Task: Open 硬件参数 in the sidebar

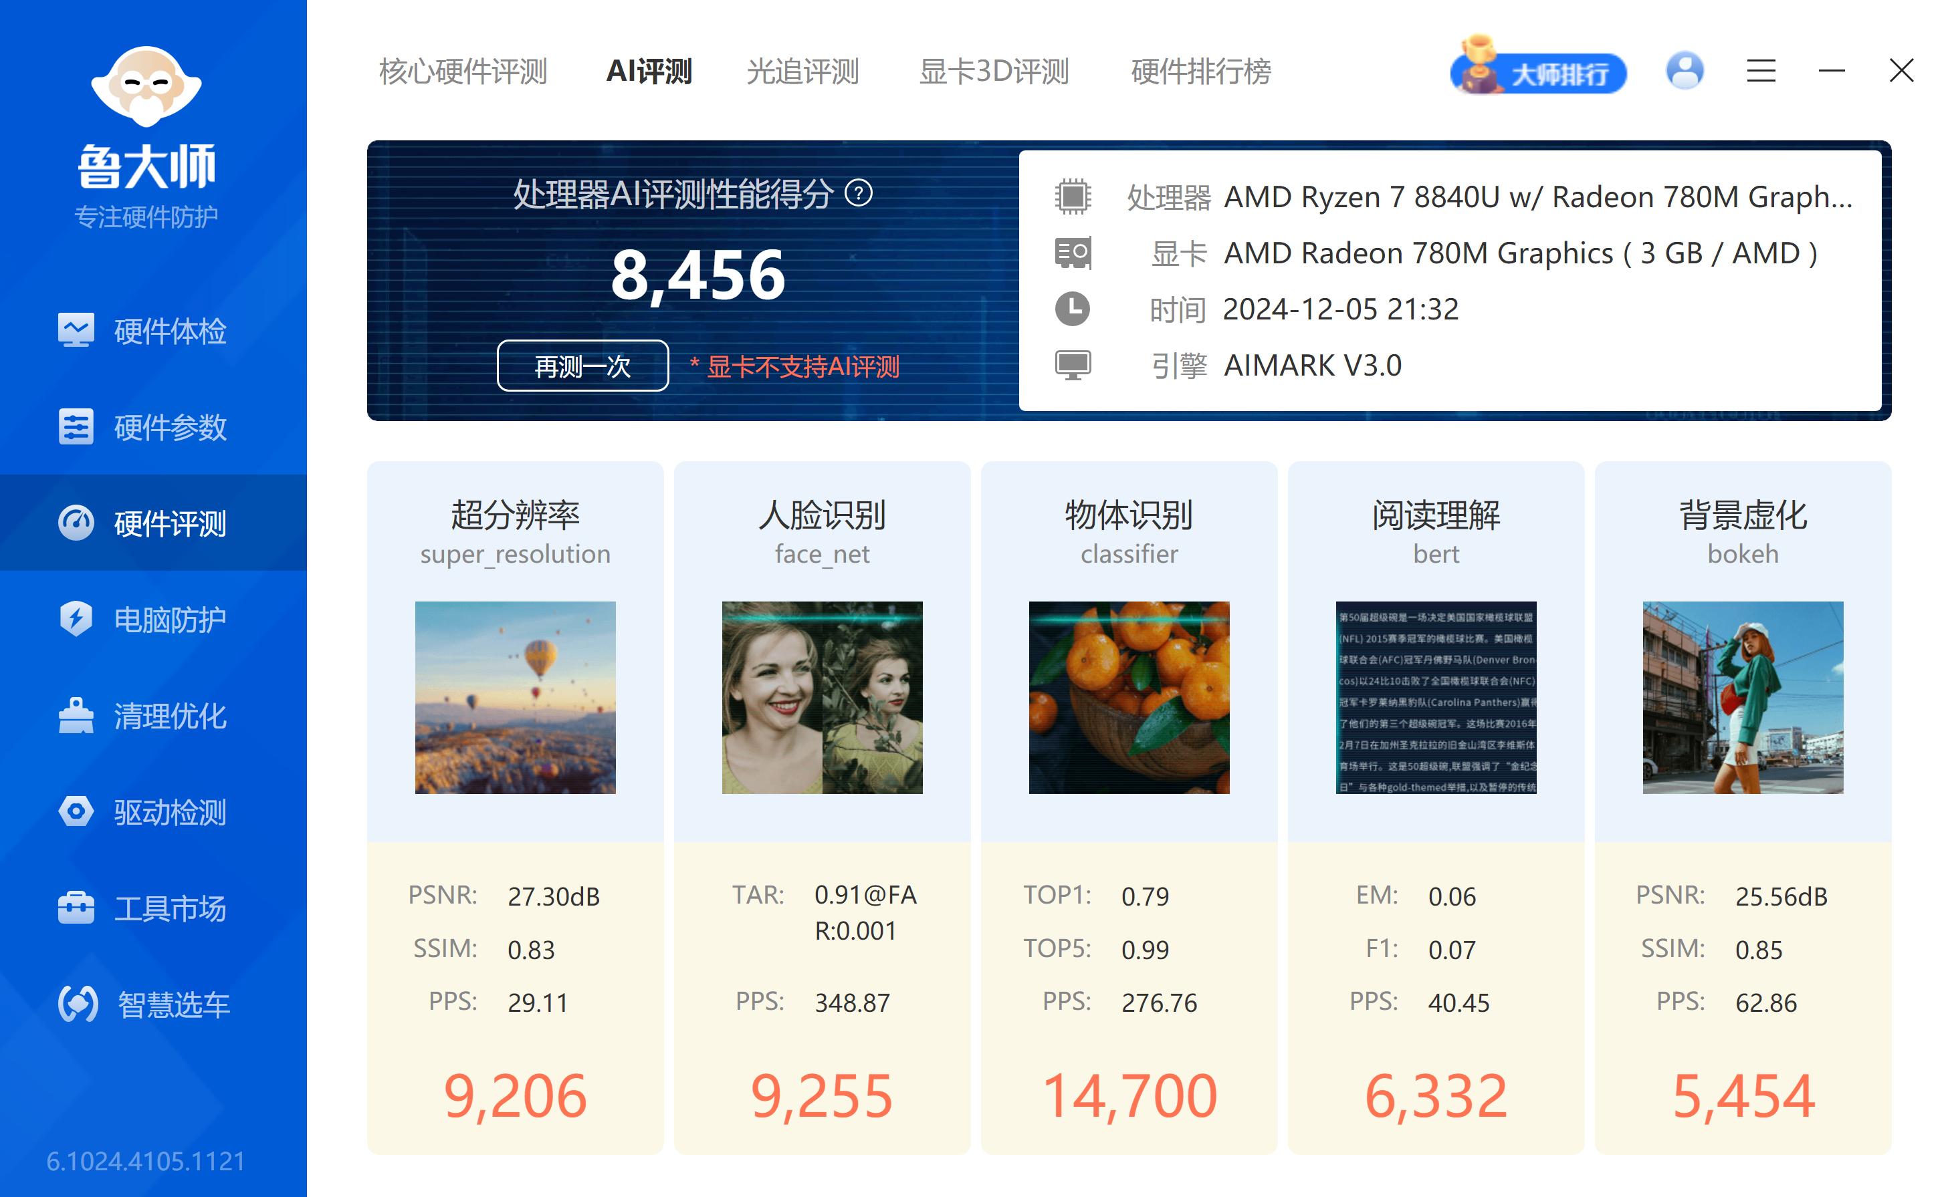Action: click(x=154, y=426)
